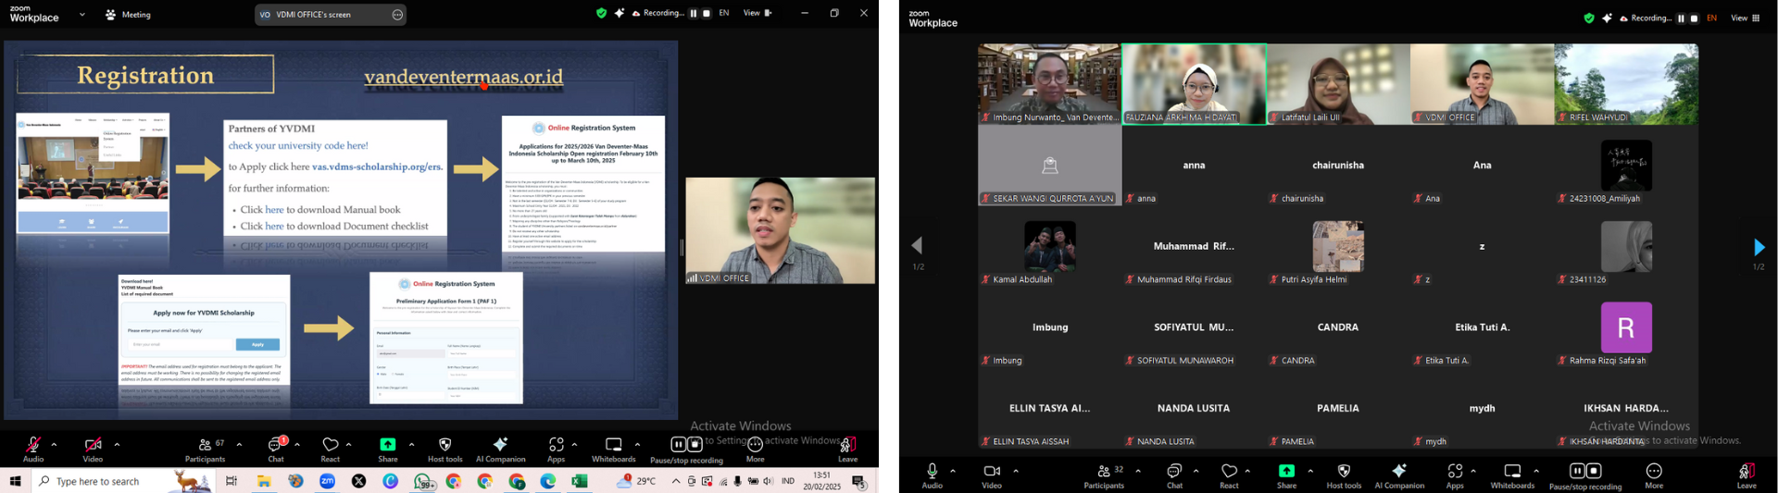Open the 29°C weather widget in the taskbar
This screenshot has width=1778, height=493.
click(637, 481)
